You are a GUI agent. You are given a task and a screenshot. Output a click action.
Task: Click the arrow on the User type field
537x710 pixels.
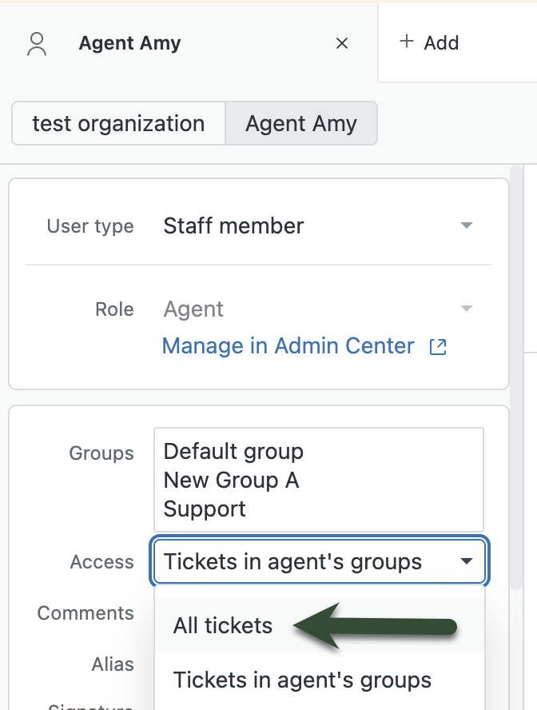click(467, 226)
